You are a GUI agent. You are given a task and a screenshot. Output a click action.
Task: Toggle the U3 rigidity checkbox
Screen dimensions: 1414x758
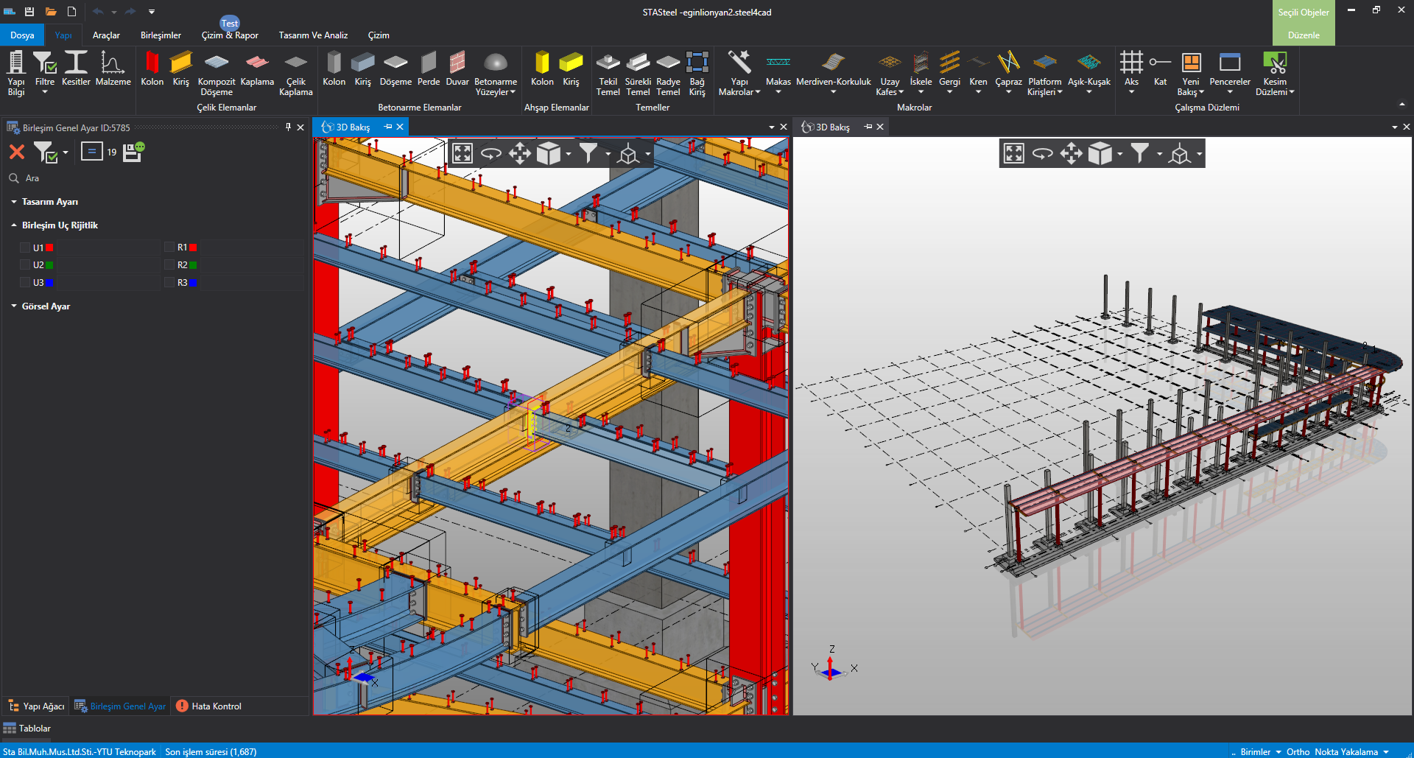pos(26,283)
